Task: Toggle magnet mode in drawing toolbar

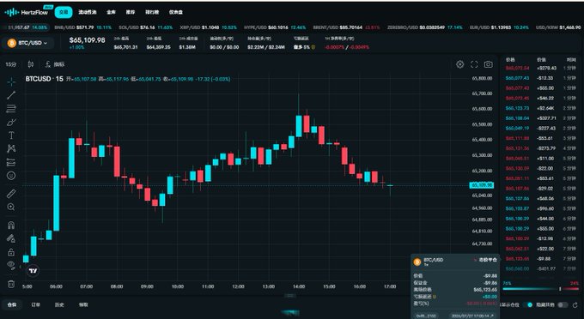Action: tap(11, 226)
